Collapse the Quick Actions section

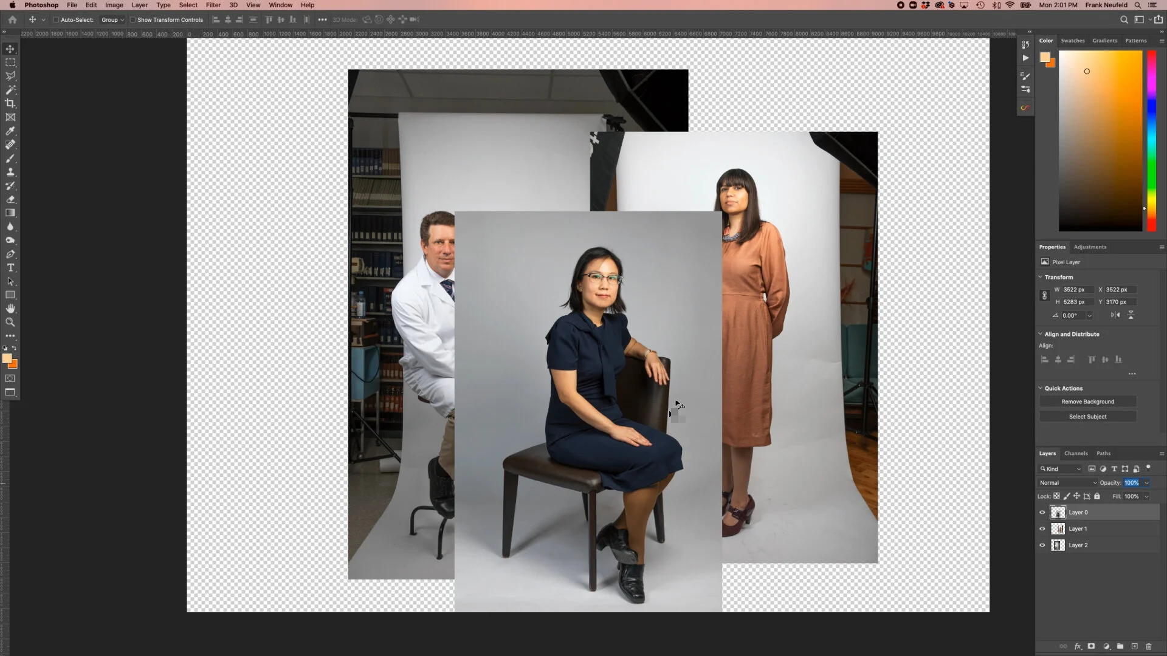(x=1040, y=388)
